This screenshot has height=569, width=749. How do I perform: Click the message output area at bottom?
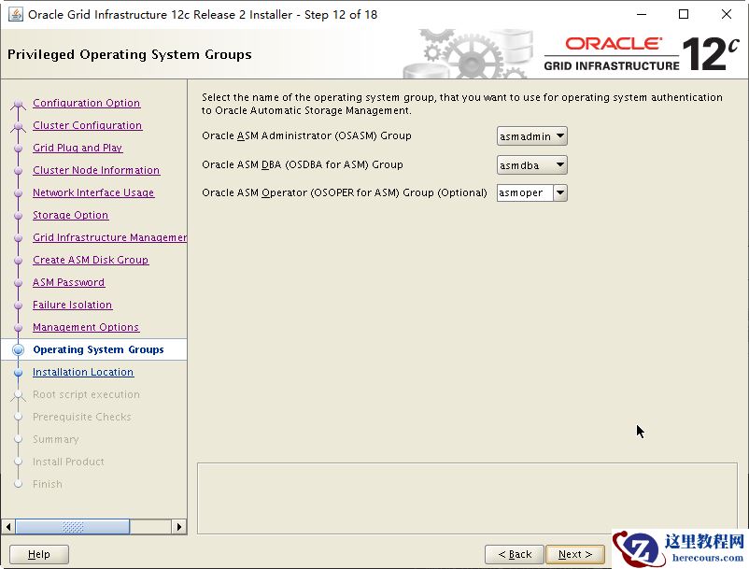pyautogui.click(x=467, y=498)
